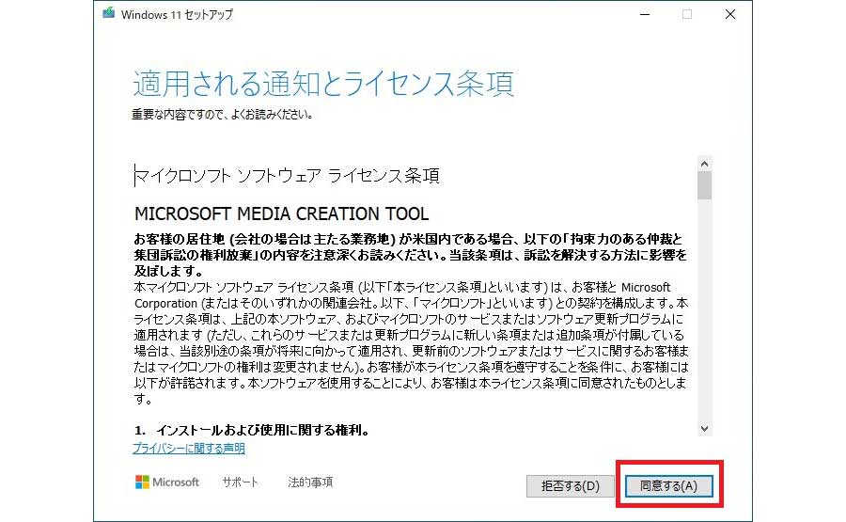Click the license text scrollbar thumb
Viewport: 846px width, 522px height.
click(704, 185)
